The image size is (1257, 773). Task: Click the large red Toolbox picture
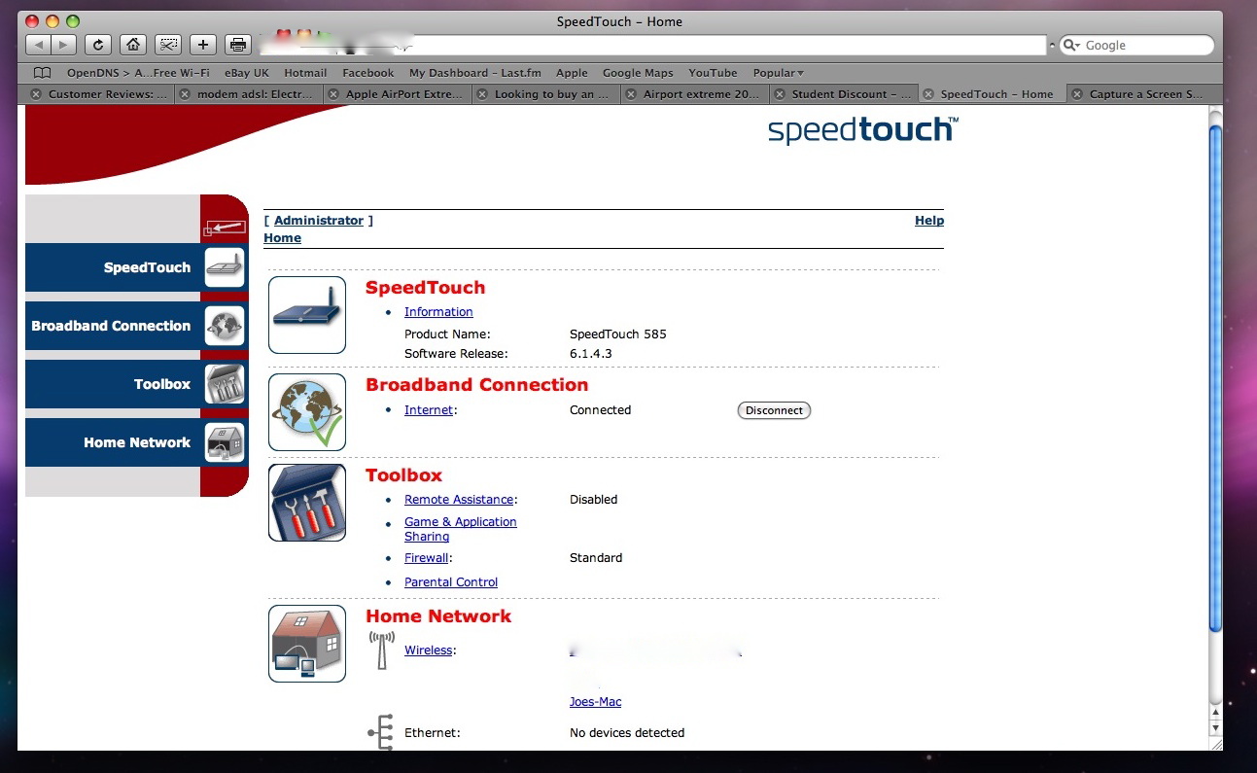[307, 503]
